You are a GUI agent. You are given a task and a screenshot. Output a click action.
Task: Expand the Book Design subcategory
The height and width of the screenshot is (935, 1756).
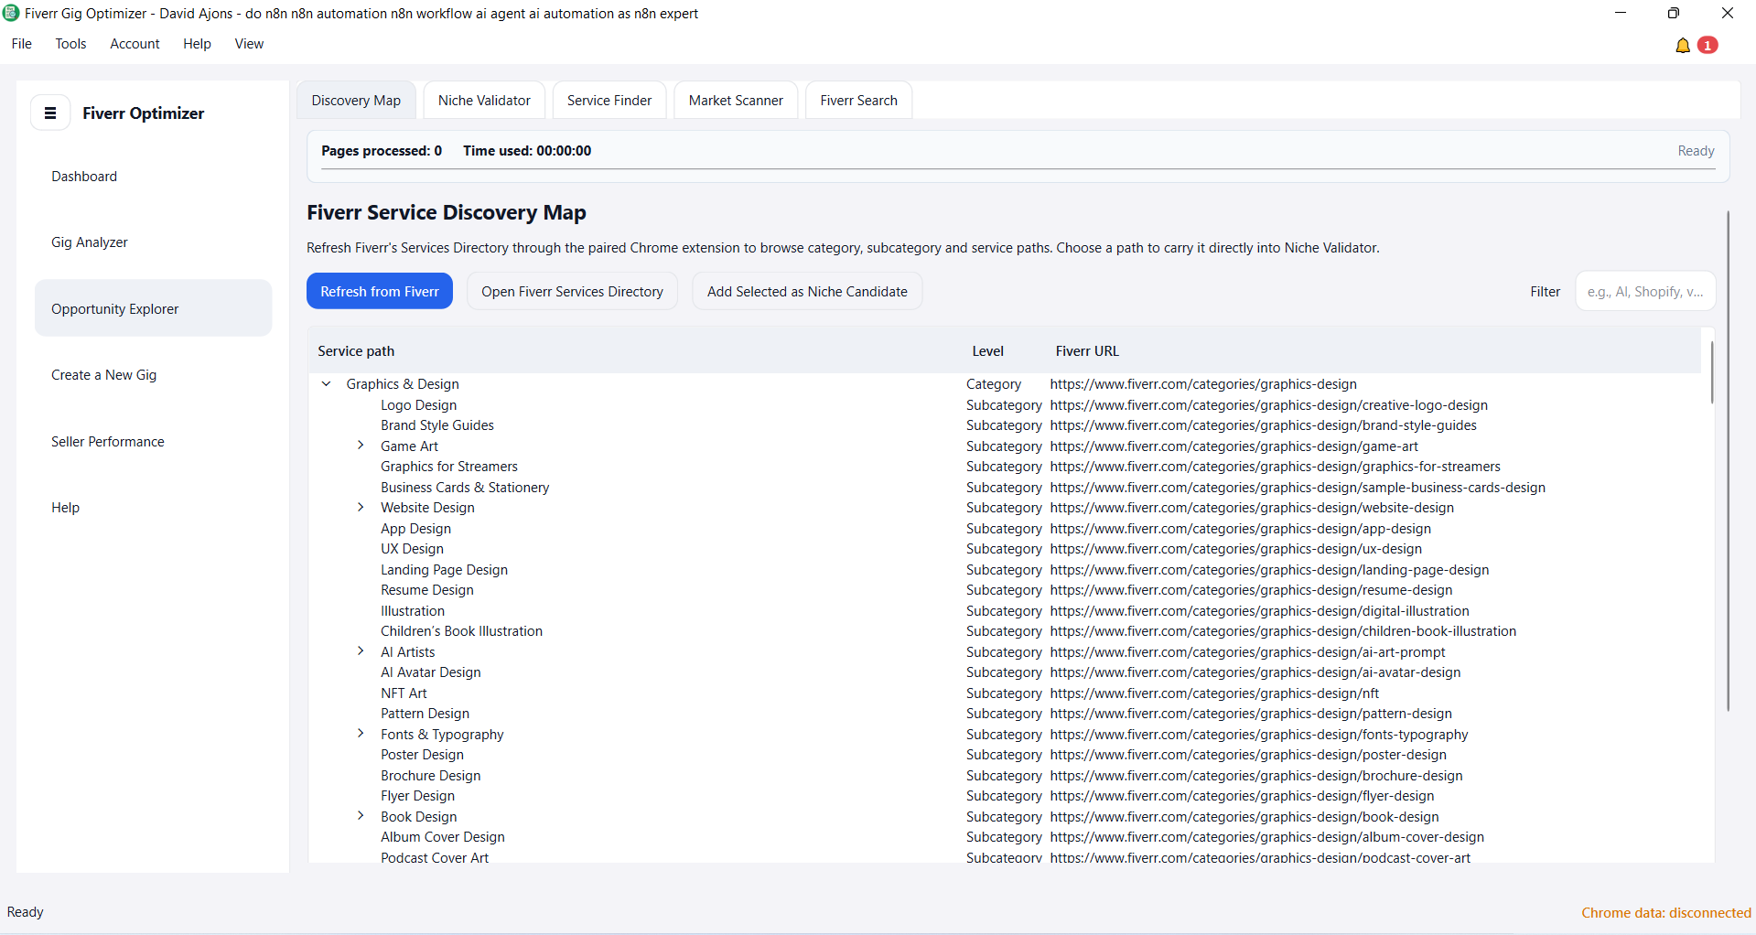click(361, 816)
